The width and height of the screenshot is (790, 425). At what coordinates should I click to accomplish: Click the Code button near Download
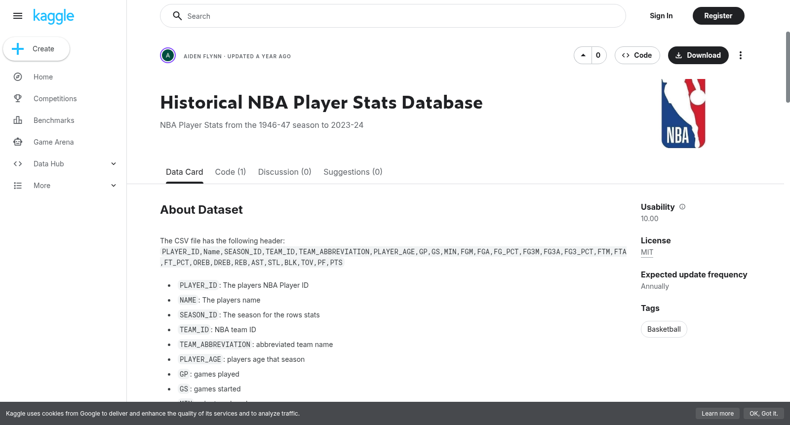pos(637,55)
